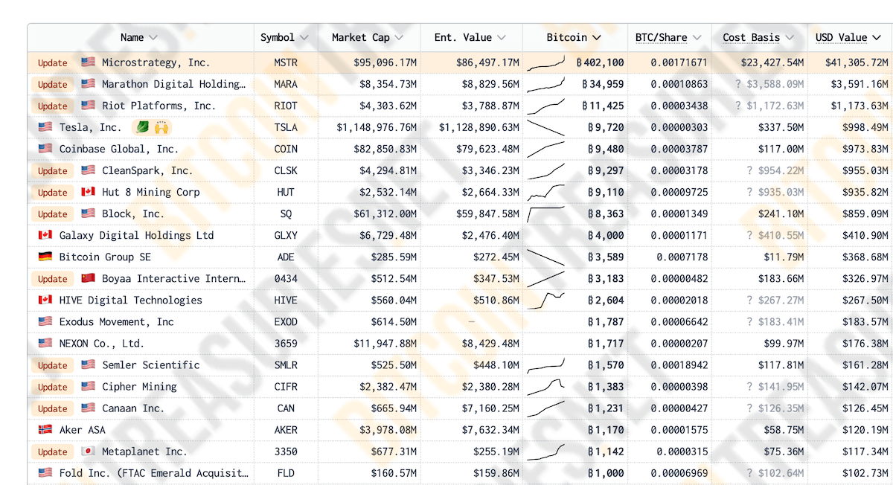Open the Hut 8 bitcoin holdings sparkline

pyautogui.click(x=545, y=193)
